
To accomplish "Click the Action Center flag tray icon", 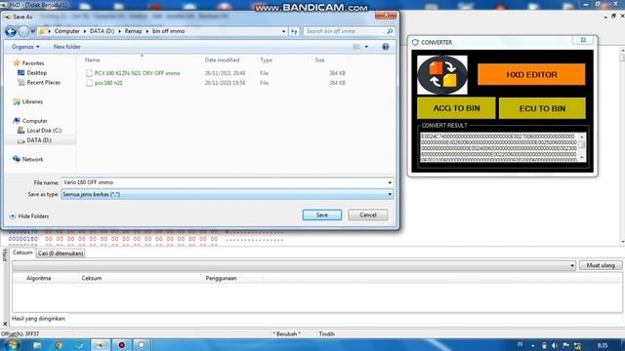I will click(x=566, y=345).
